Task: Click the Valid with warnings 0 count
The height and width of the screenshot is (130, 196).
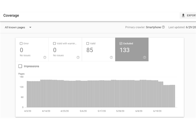Action: [x=55, y=50]
